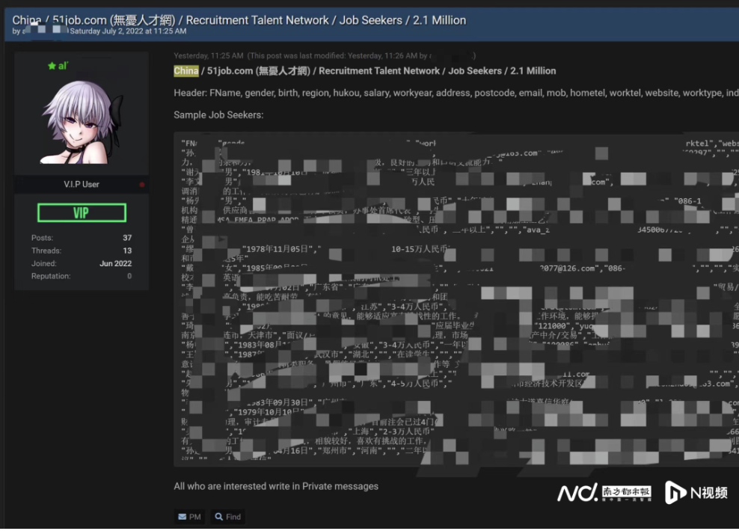Click the Find button below the post
Screen dimensions: 739x531
point(228,516)
